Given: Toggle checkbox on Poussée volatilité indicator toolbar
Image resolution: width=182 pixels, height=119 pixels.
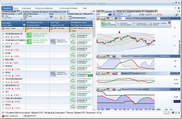Looking at the screenshot, I should click(x=111, y=89).
